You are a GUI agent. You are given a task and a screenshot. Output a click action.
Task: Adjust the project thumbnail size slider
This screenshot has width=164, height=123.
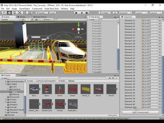coord(112,115)
